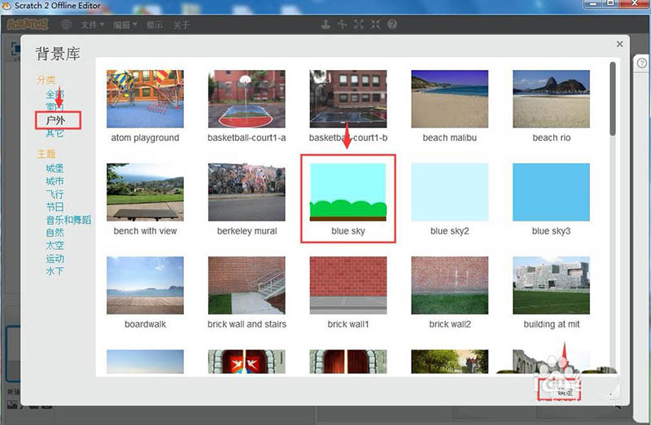Image resolution: width=651 pixels, height=425 pixels.
Task: Filter by the 水下 theme
Action: [x=55, y=271]
